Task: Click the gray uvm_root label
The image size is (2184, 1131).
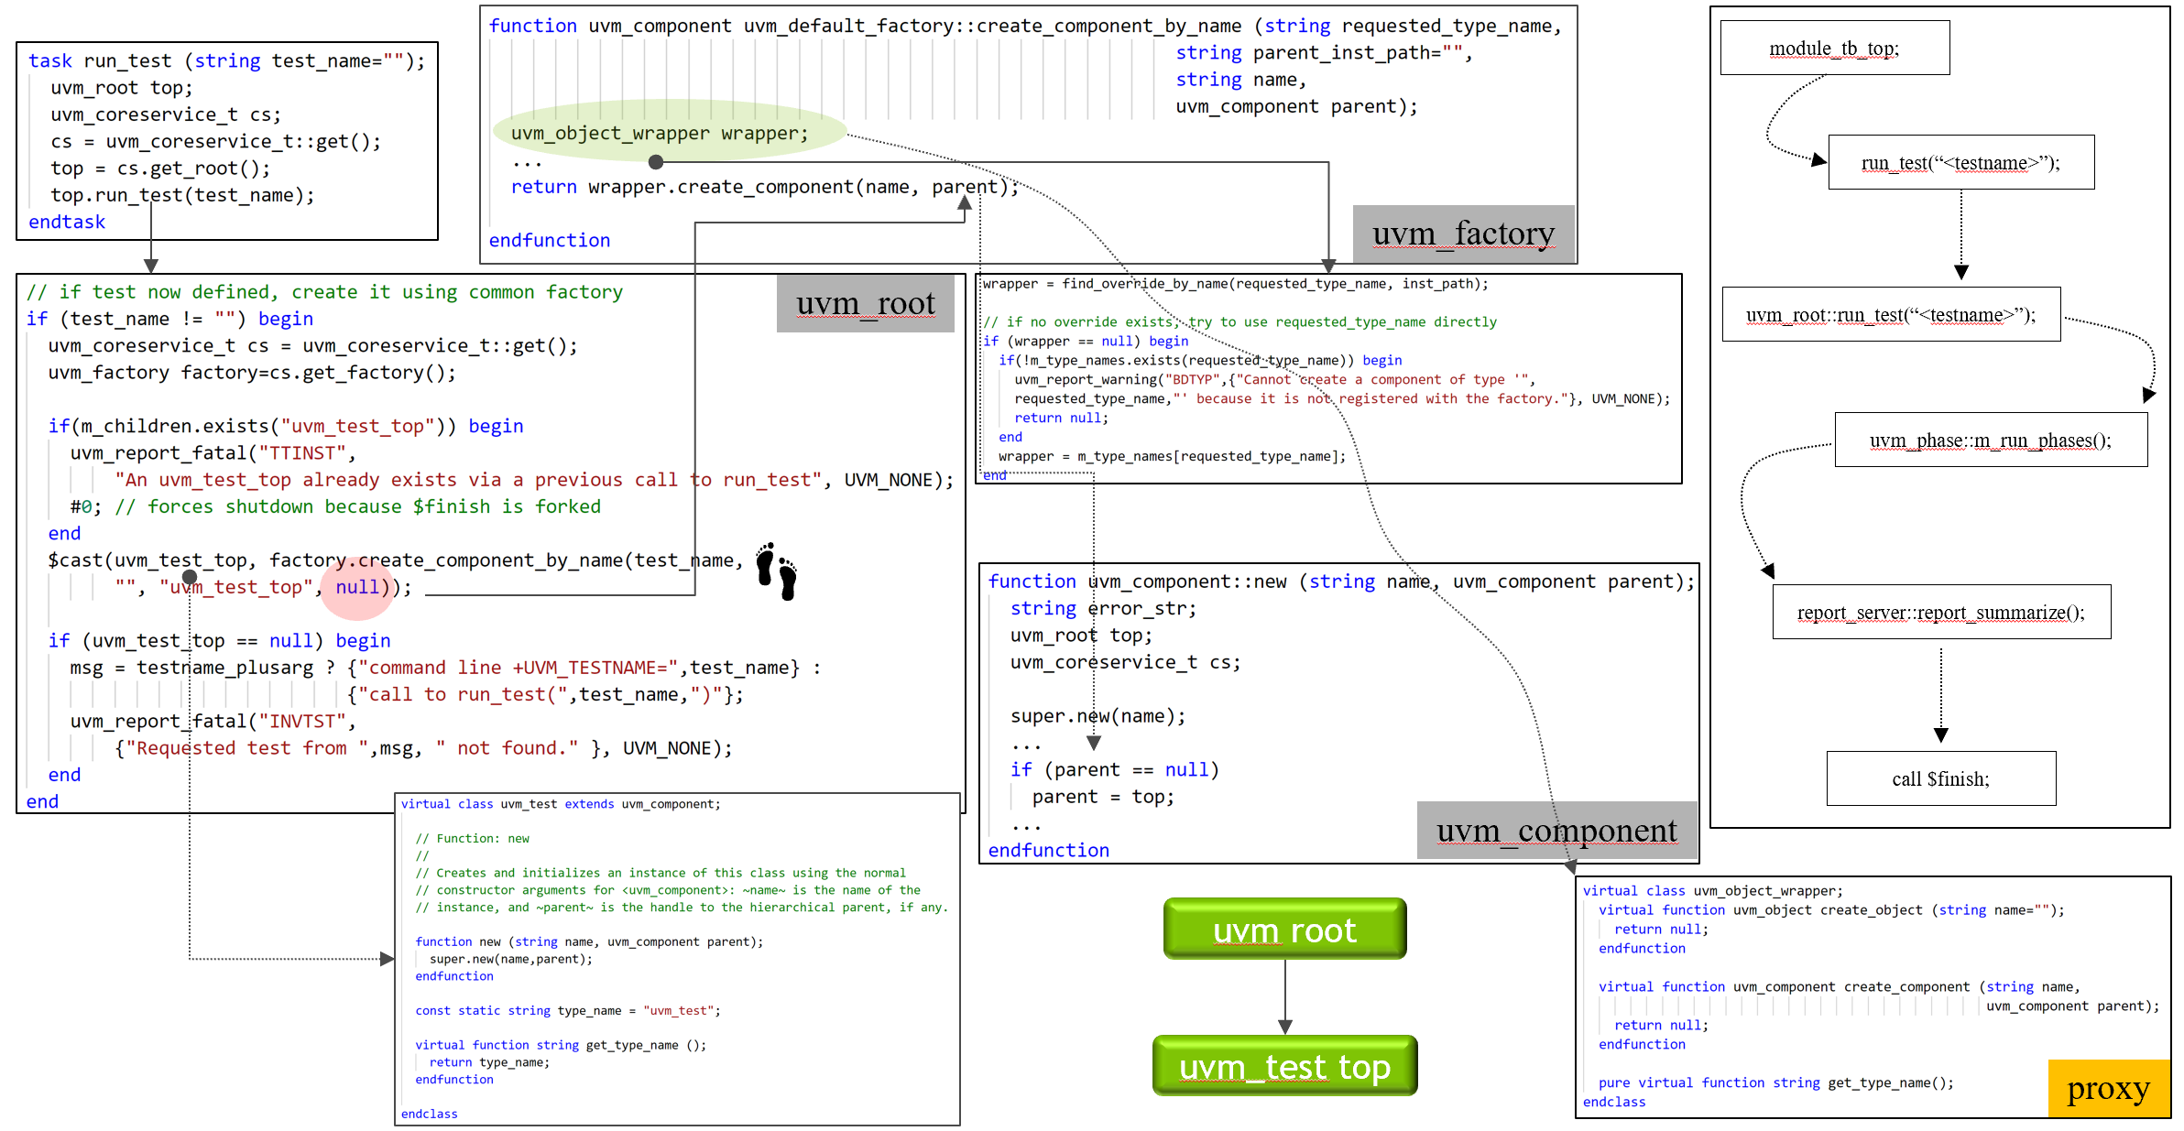Action: [x=865, y=303]
